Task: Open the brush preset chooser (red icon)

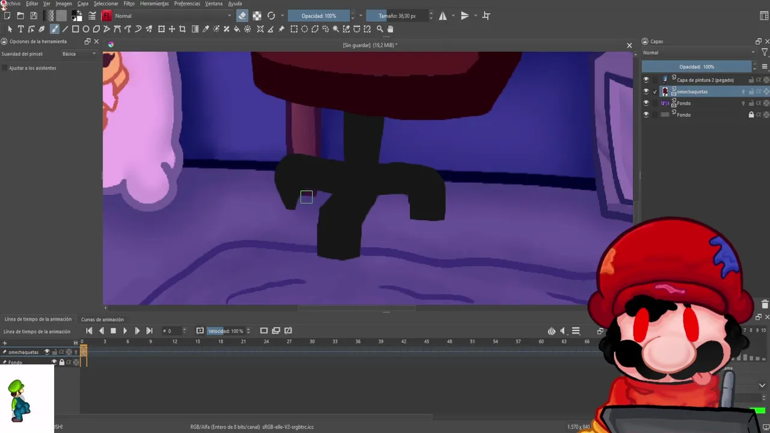Action: click(x=106, y=16)
